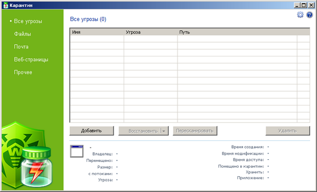This screenshot has width=317, height=192.
Task: Click the Все угрозы (0) heading
Action: 88,19
